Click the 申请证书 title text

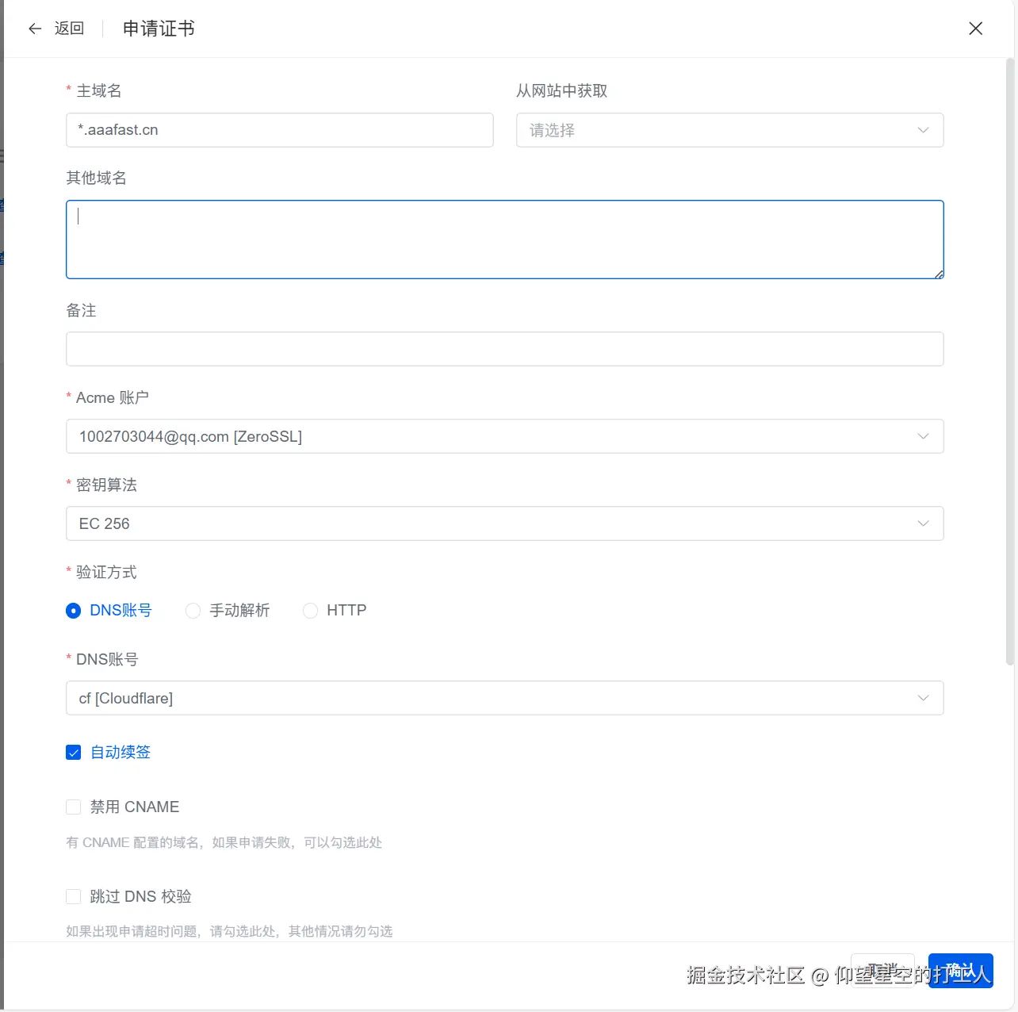pyautogui.click(x=159, y=29)
